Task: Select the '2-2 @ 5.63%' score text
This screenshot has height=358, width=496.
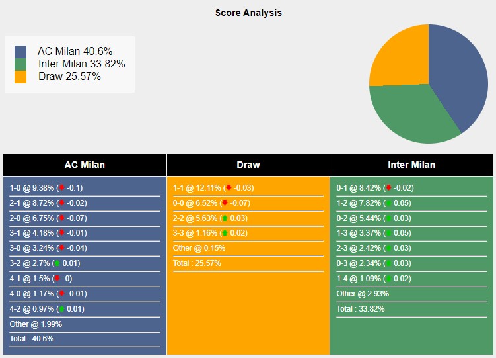Action: [195, 218]
